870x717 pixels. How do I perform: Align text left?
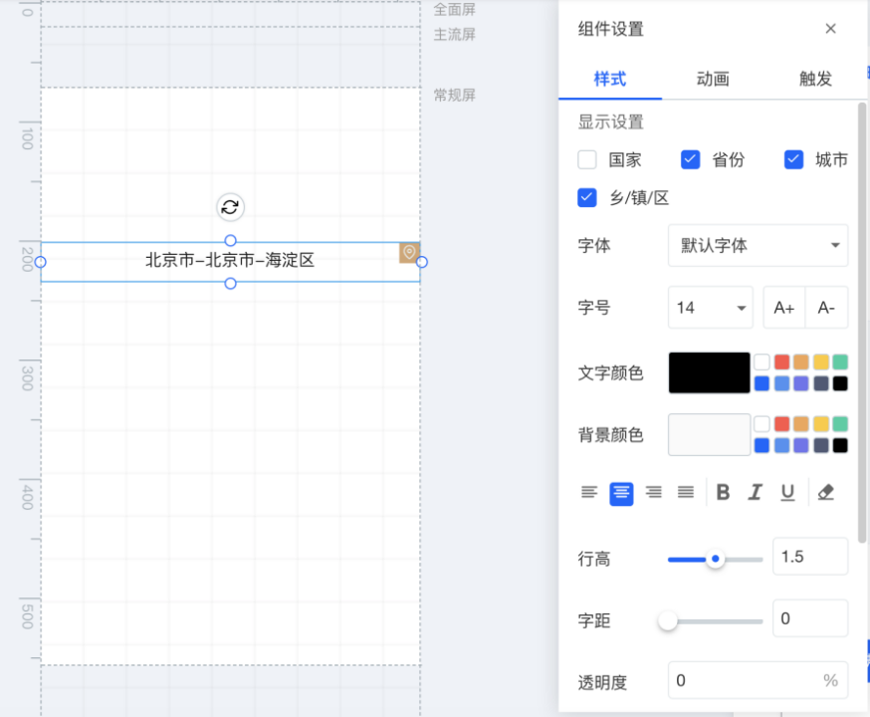589,492
